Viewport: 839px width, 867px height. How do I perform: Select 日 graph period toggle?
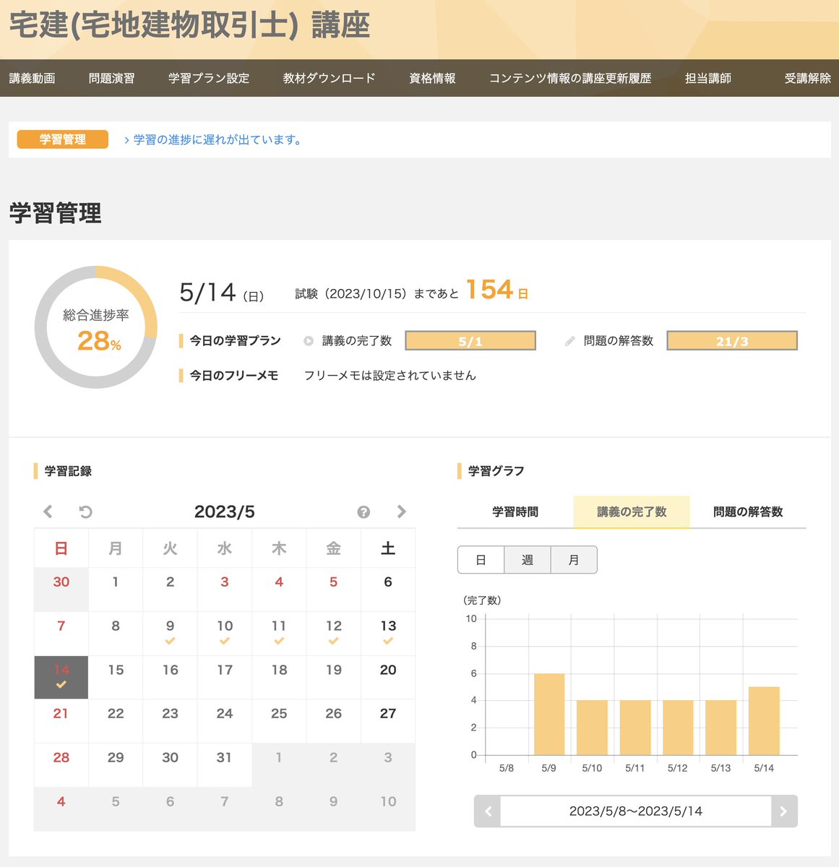(481, 560)
